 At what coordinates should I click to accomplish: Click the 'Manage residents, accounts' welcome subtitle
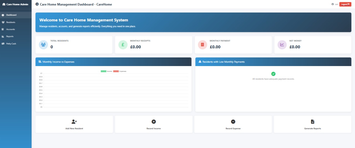point(87,26)
